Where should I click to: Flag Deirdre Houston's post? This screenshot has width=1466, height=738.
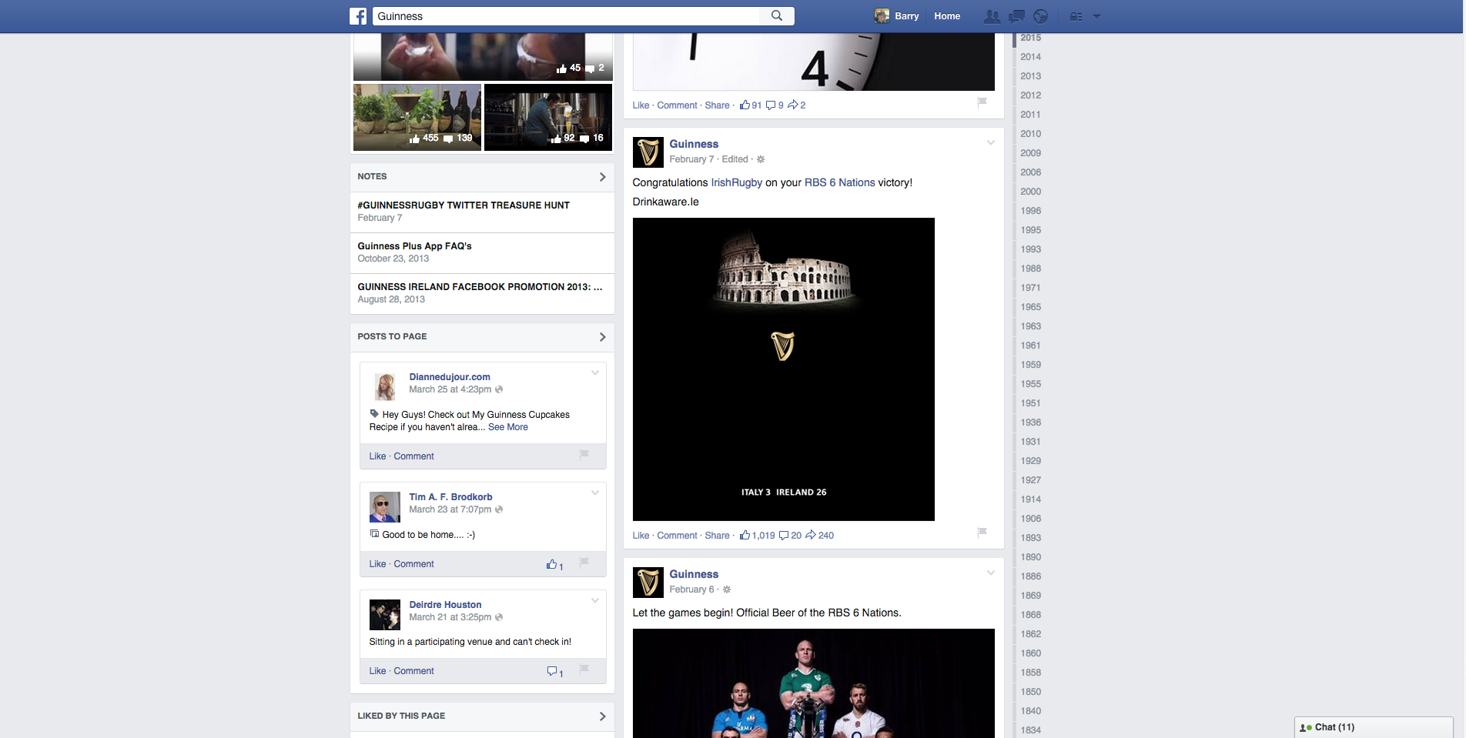coord(584,669)
